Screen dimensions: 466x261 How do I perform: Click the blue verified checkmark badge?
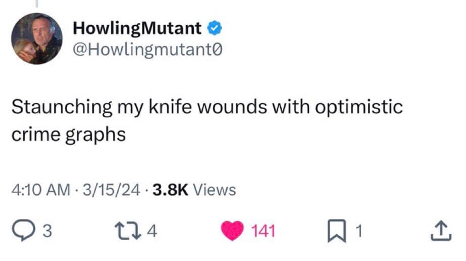pos(214,29)
